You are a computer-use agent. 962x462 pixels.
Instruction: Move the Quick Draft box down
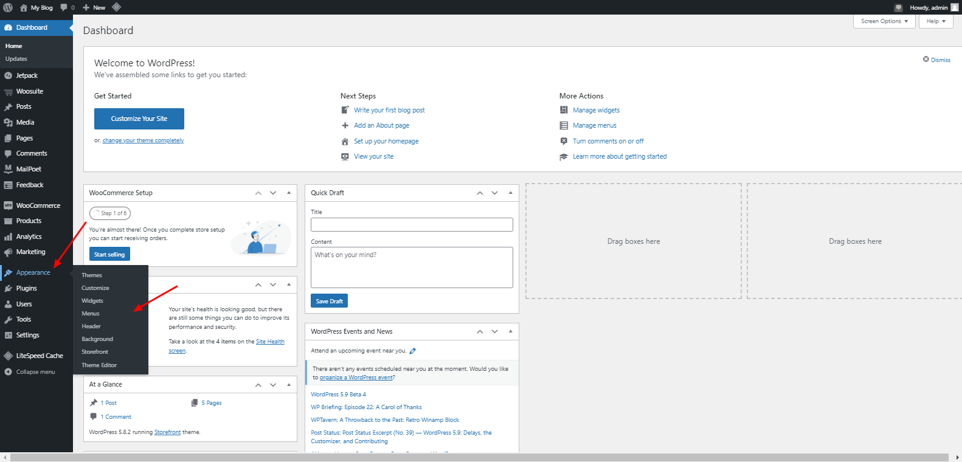tap(494, 193)
